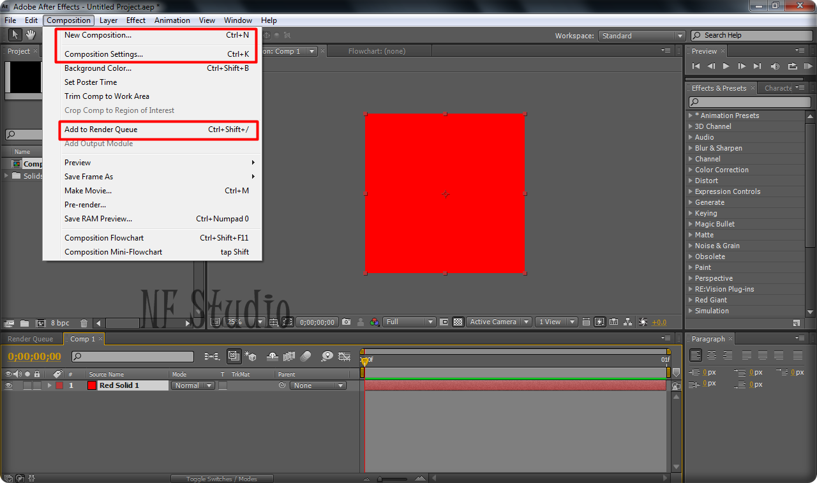Expand Red Solid 1 layer properties
817x483 pixels.
pyautogui.click(x=50, y=385)
